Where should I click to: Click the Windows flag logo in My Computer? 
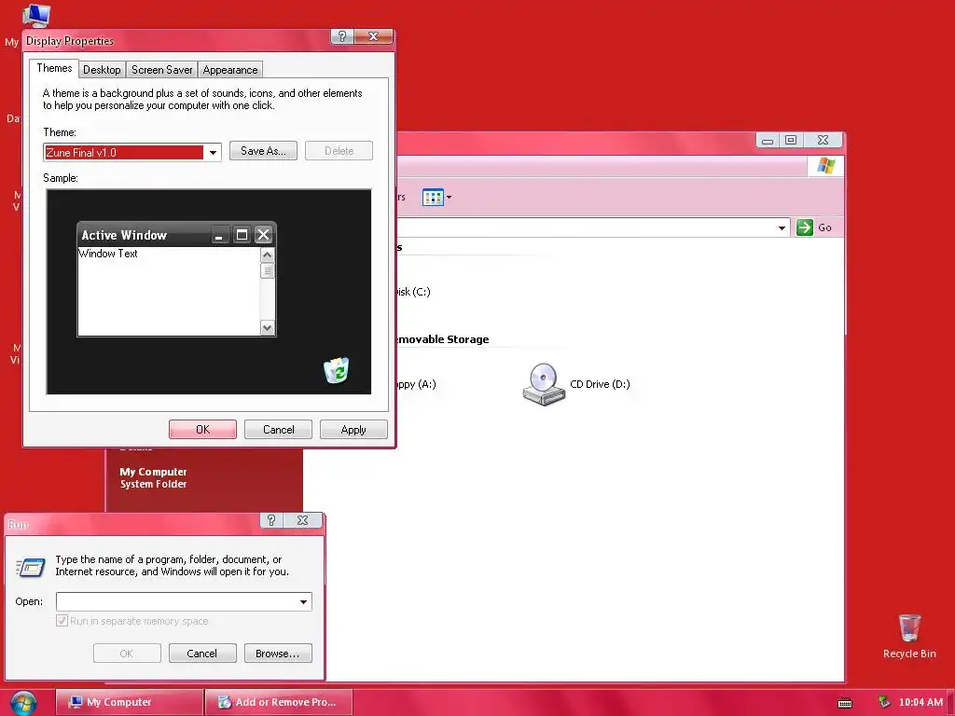[x=826, y=166]
